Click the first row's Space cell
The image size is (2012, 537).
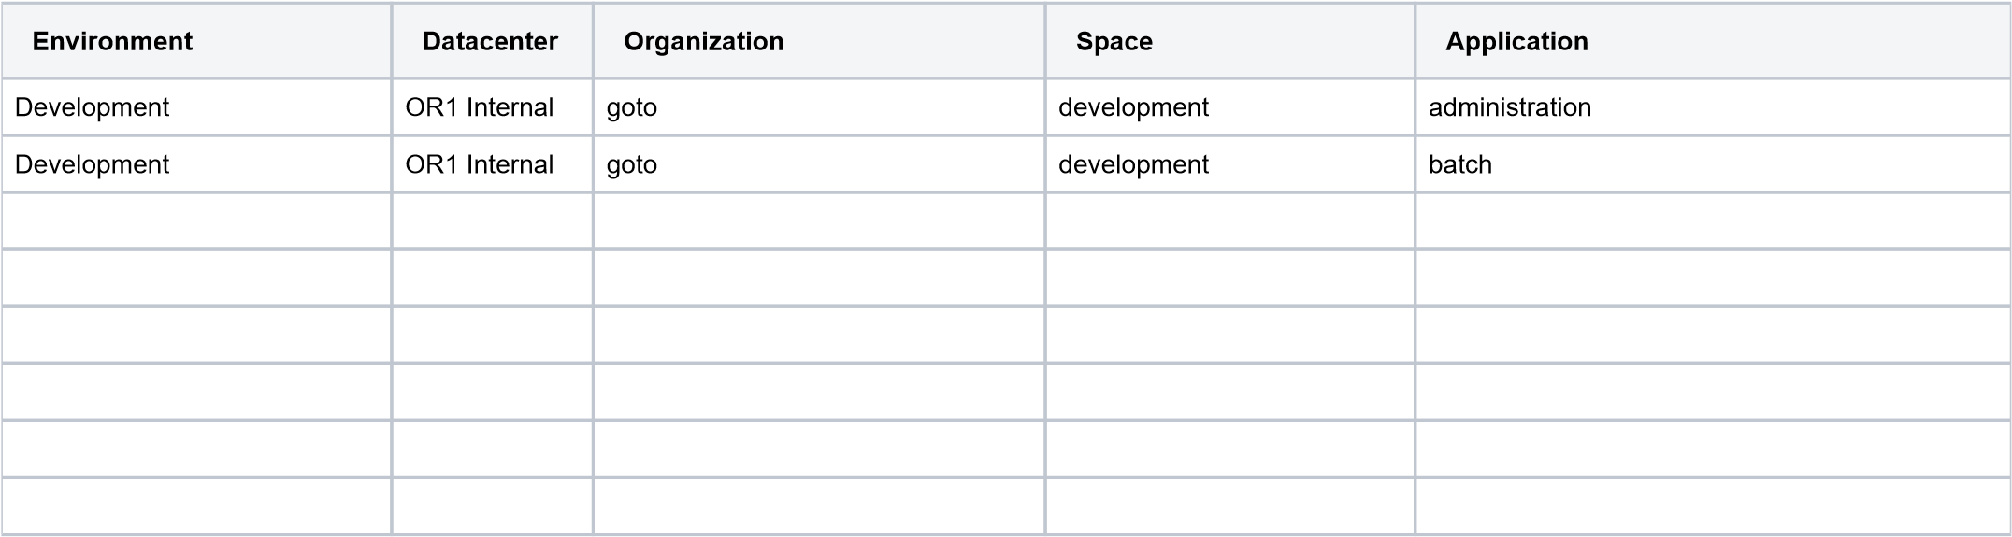pyautogui.click(x=1229, y=107)
